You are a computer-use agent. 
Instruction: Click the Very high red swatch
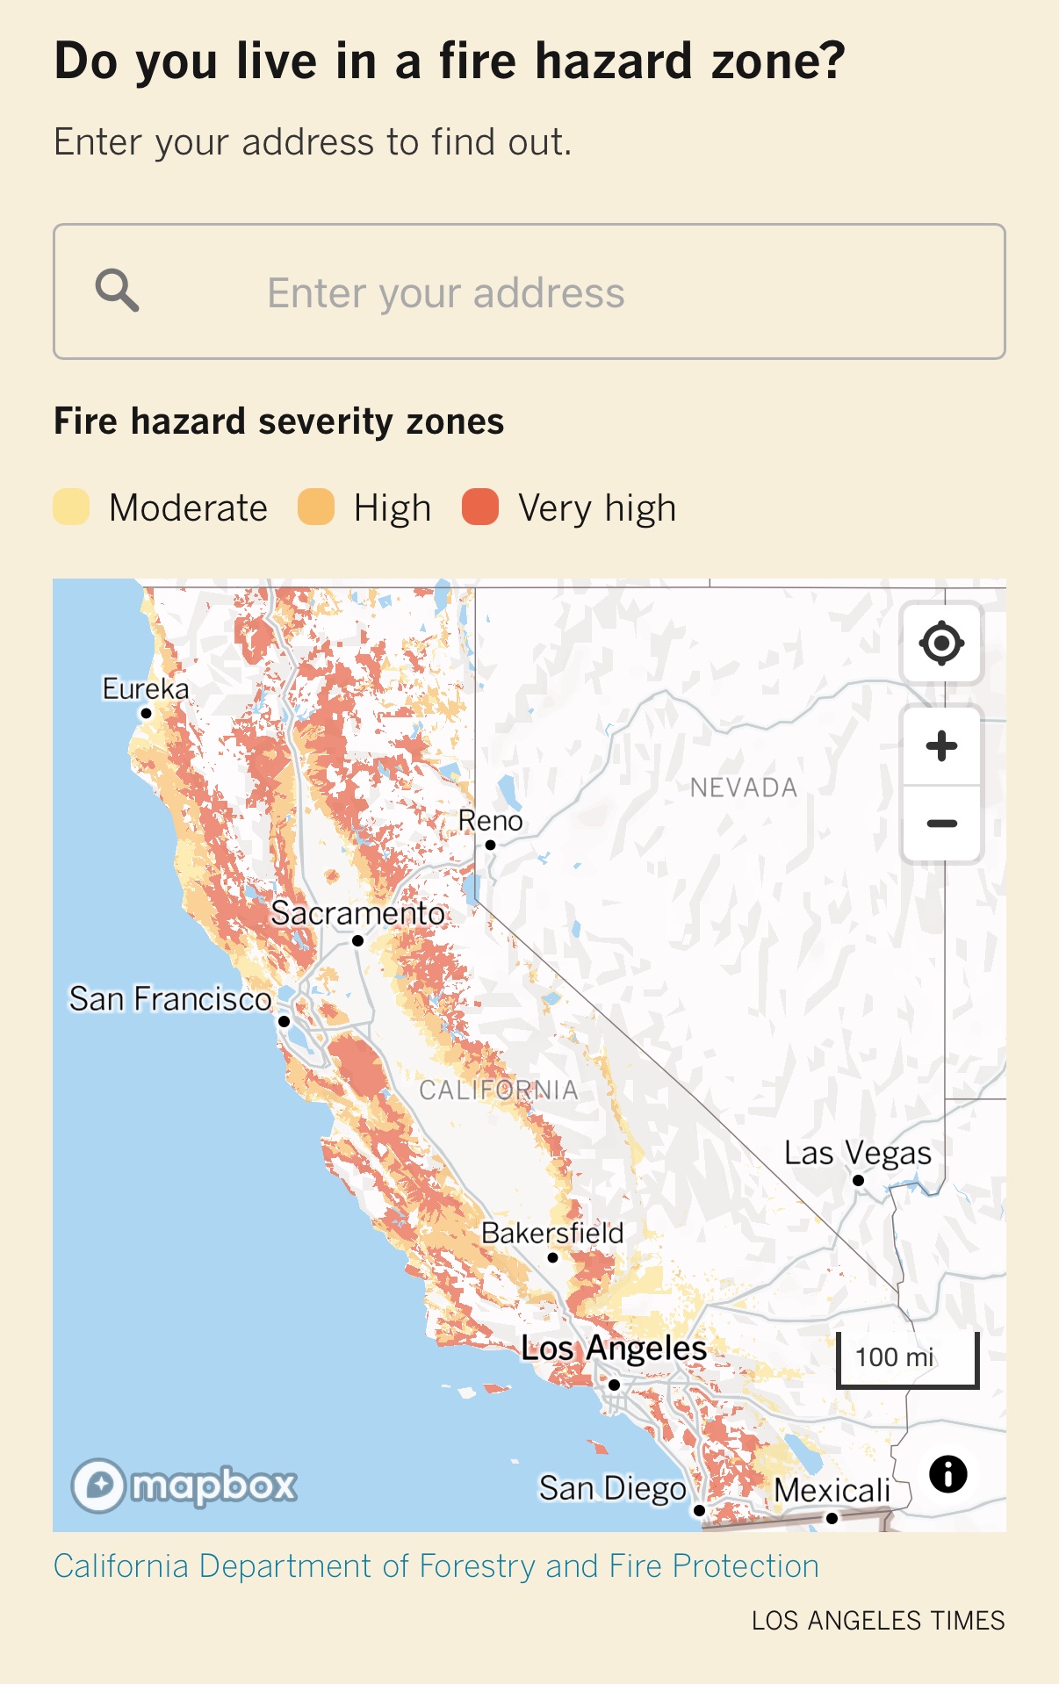click(x=480, y=507)
